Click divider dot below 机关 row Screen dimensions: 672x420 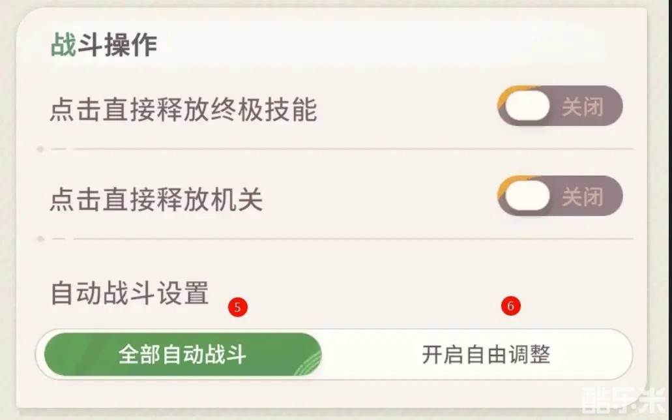(x=40, y=239)
